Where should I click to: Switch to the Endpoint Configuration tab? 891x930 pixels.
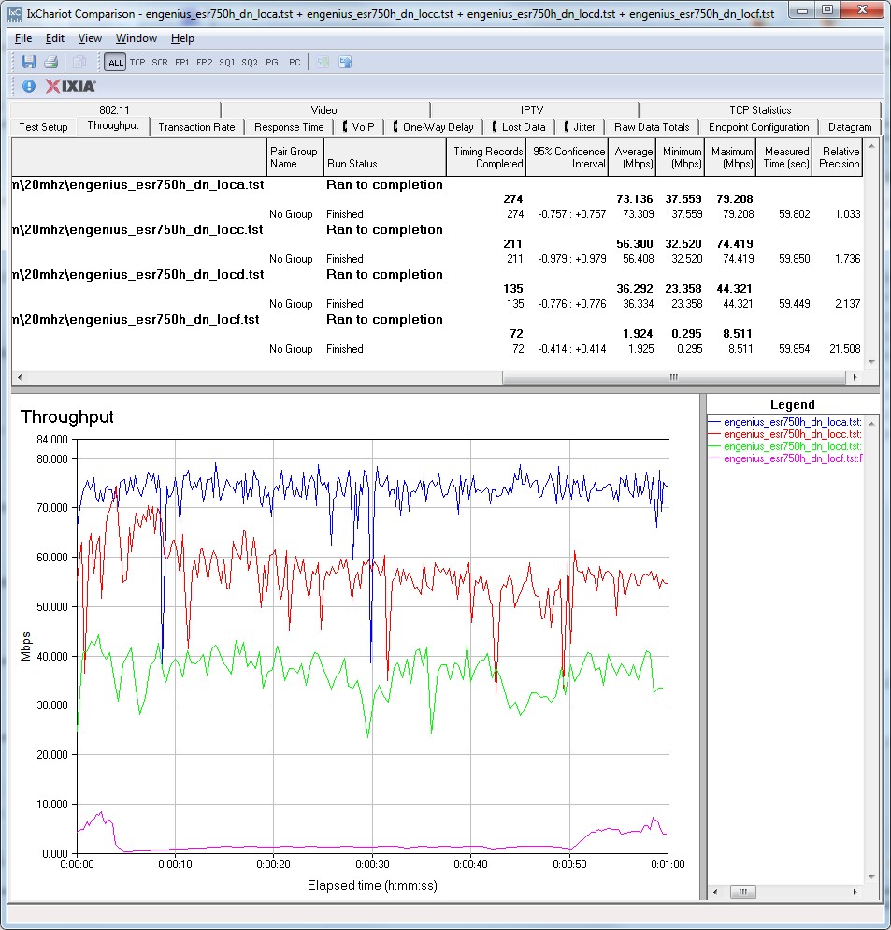pos(759,127)
